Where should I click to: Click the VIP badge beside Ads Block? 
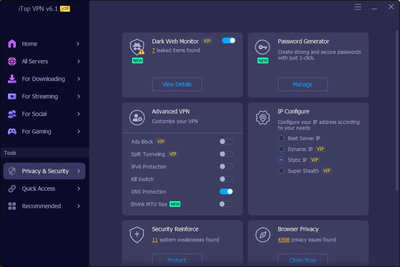(161, 141)
